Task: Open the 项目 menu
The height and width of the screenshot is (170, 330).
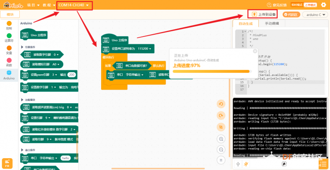Action: (x=33, y=5)
